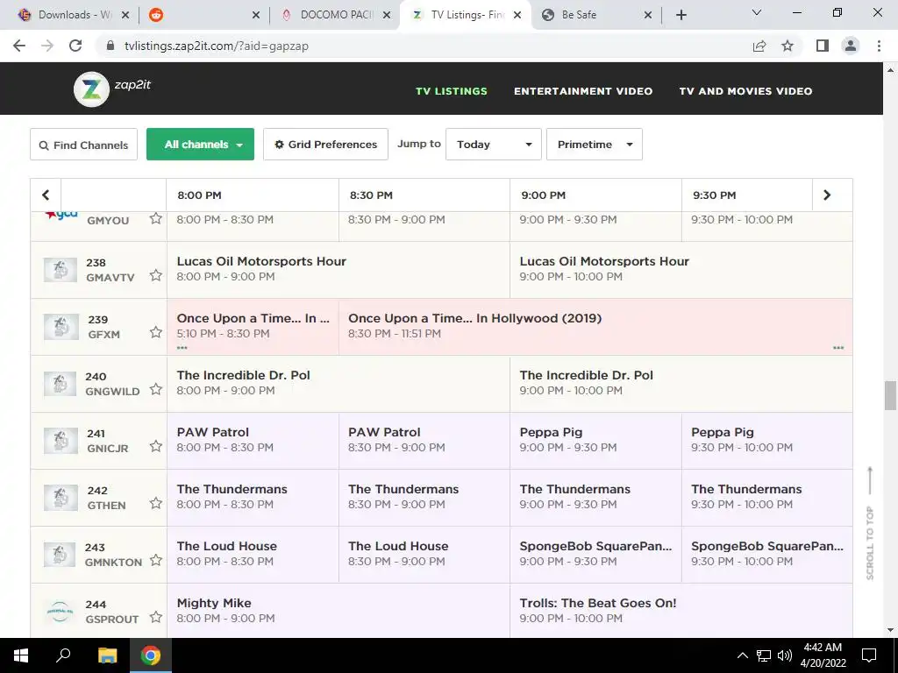Open The Thundermans 9:00 PM listing

(595, 498)
